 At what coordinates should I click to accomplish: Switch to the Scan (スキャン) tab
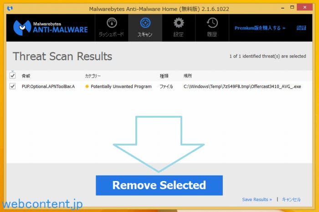pos(144,27)
